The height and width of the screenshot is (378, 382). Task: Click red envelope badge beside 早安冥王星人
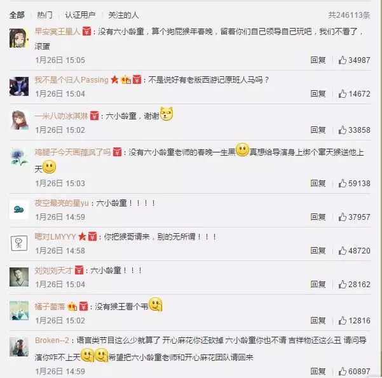pos(86,31)
